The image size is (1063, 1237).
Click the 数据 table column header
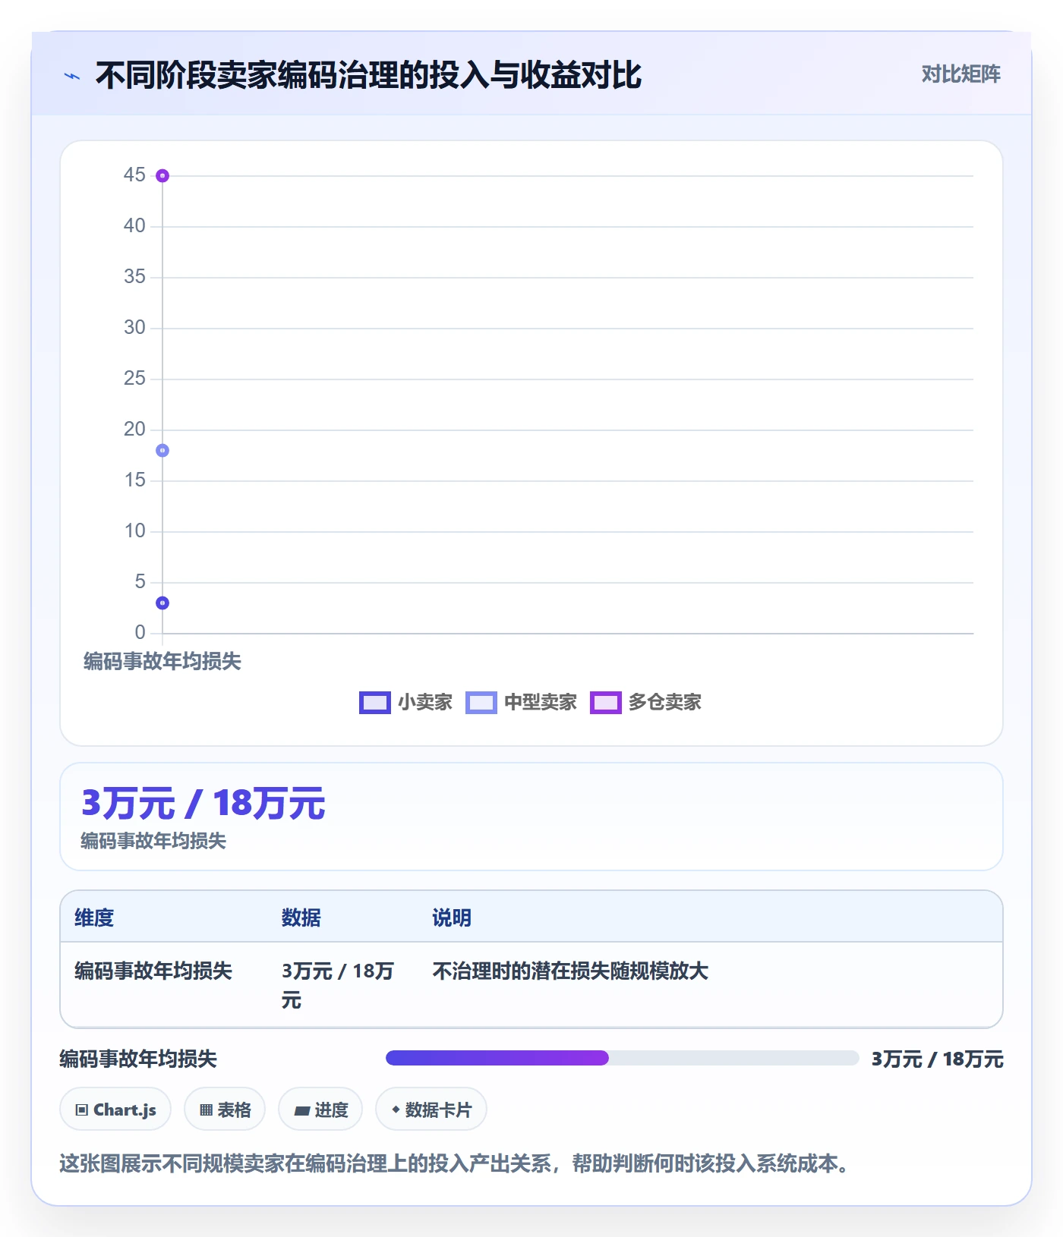(x=301, y=918)
